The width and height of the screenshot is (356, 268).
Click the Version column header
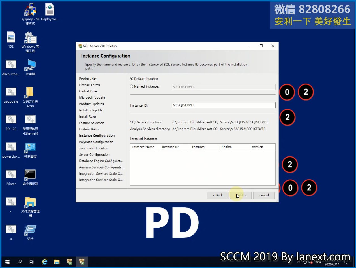pyautogui.click(x=262, y=147)
